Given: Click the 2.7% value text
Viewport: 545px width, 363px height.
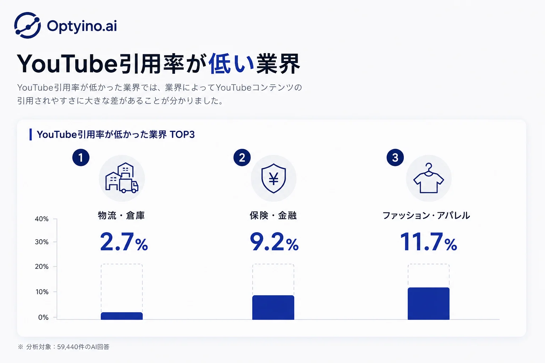Looking at the screenshot, I should (124, 242).
